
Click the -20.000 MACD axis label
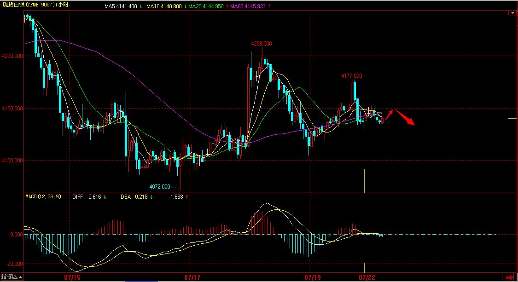(x=15, y=264)
